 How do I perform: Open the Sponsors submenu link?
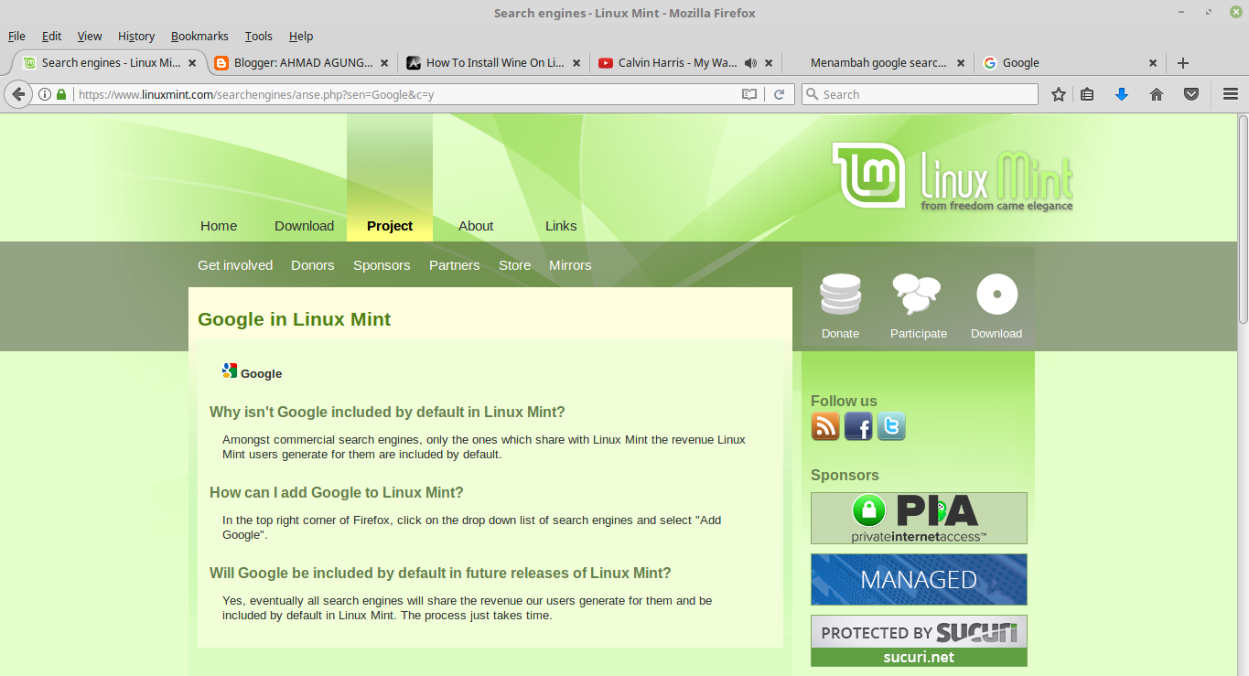[382, 265]
